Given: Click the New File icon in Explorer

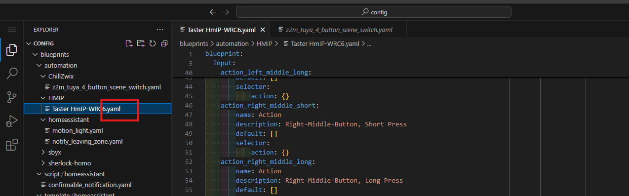Looking at the screenshot, I should tap(129, 43).
